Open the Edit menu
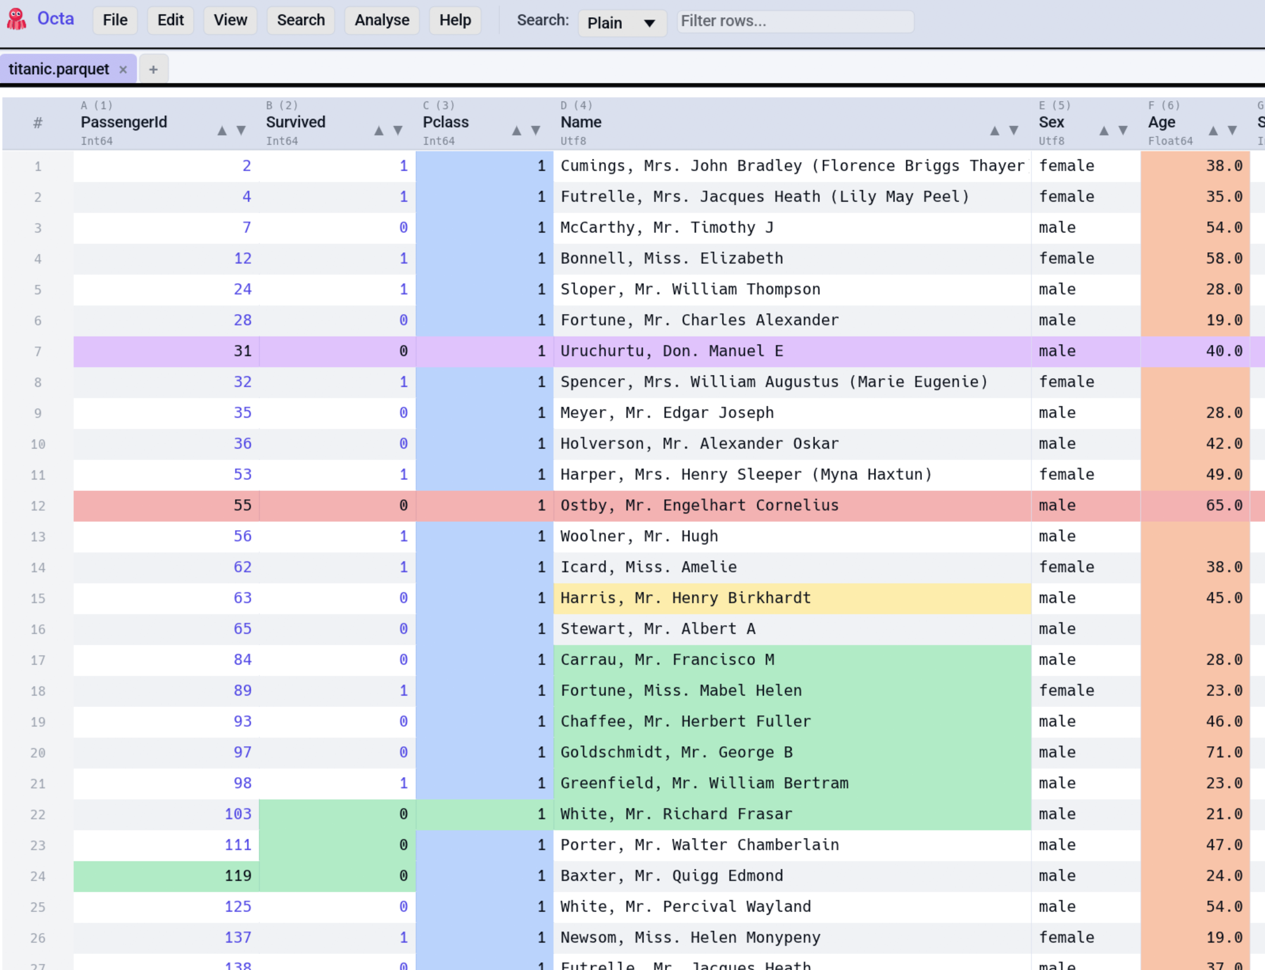1265x970 pixels. click(x=170, y=20)
